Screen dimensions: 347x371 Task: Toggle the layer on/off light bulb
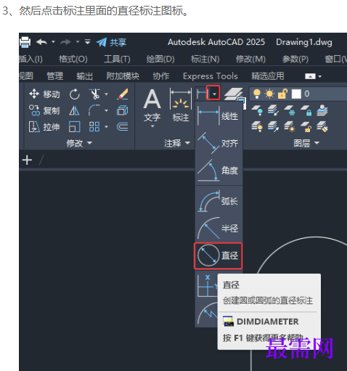(257, 94)
